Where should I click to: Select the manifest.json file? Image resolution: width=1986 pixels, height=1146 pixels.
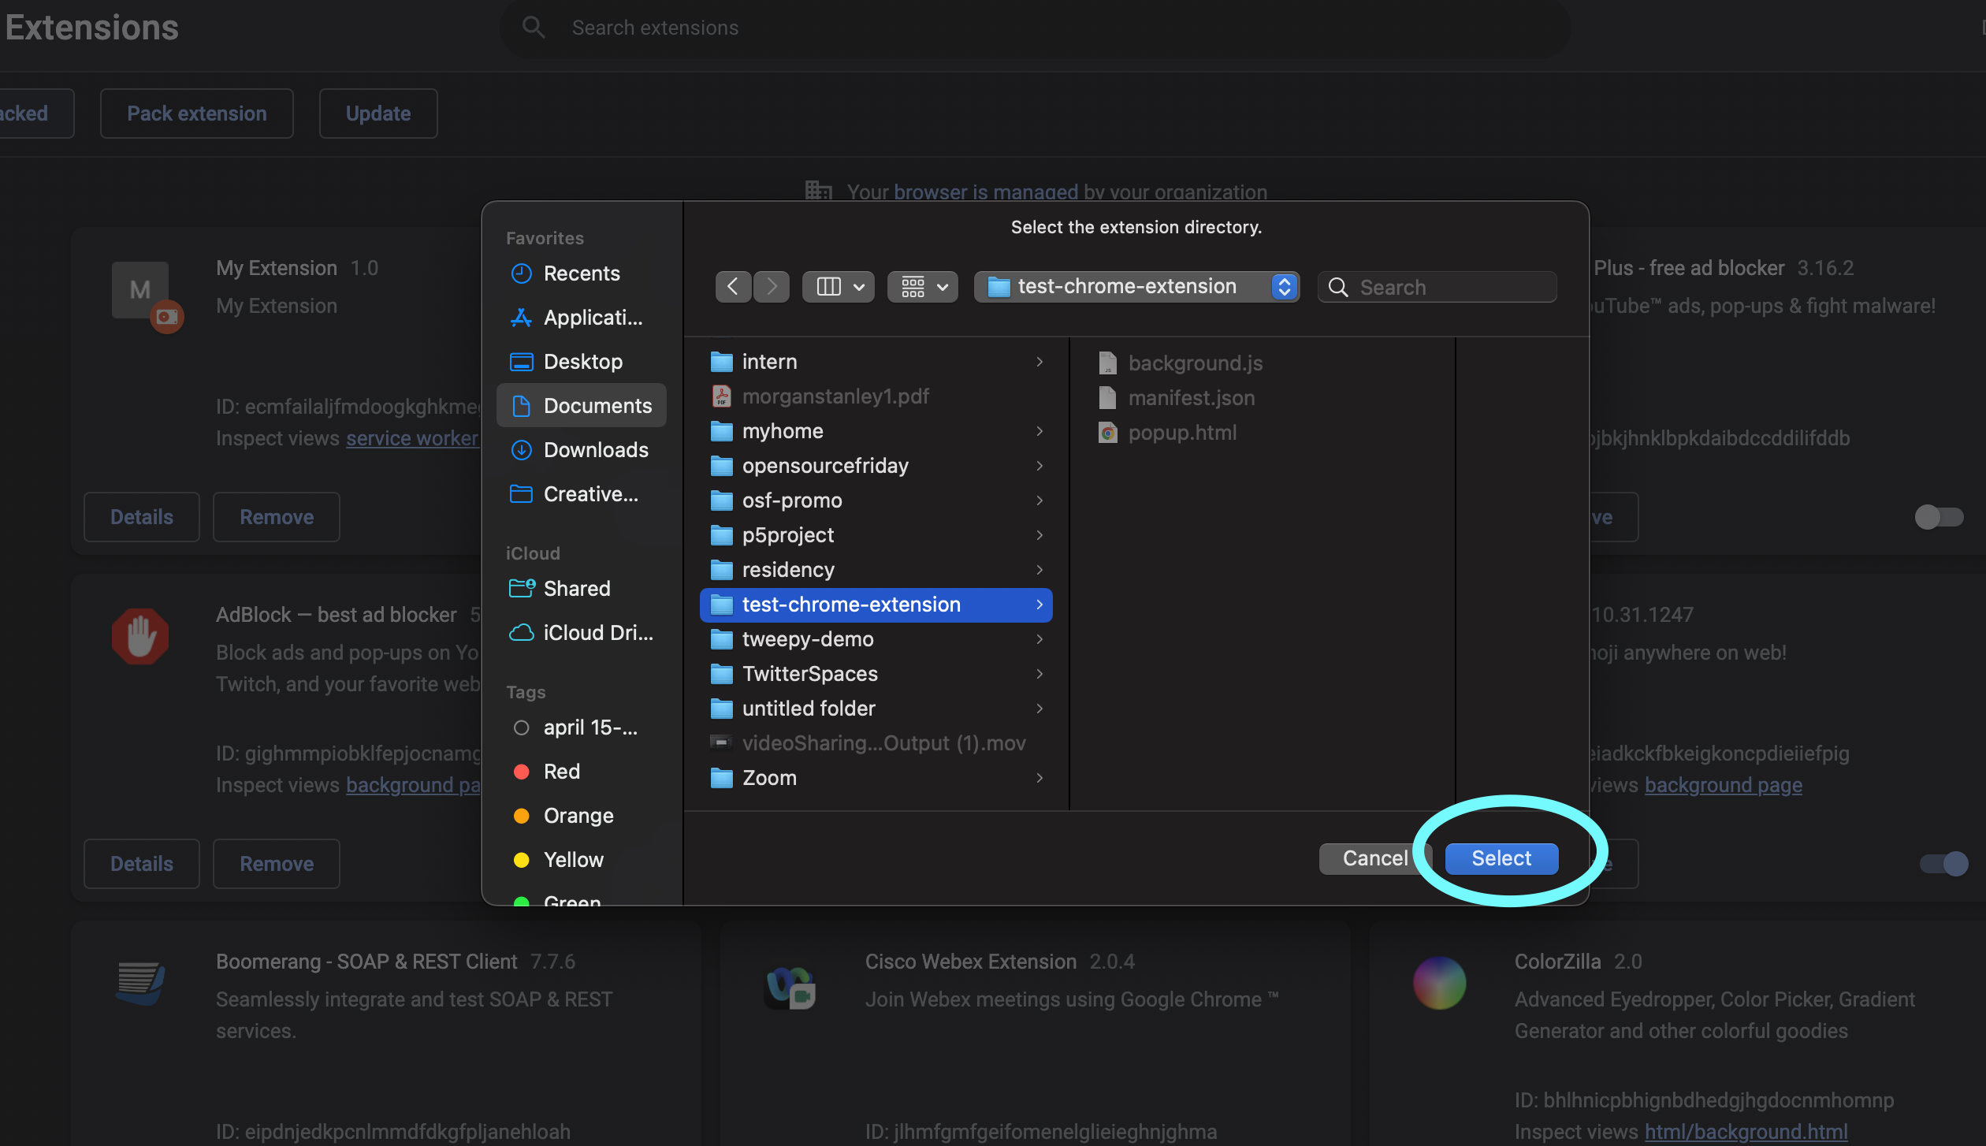point(1192,398)
